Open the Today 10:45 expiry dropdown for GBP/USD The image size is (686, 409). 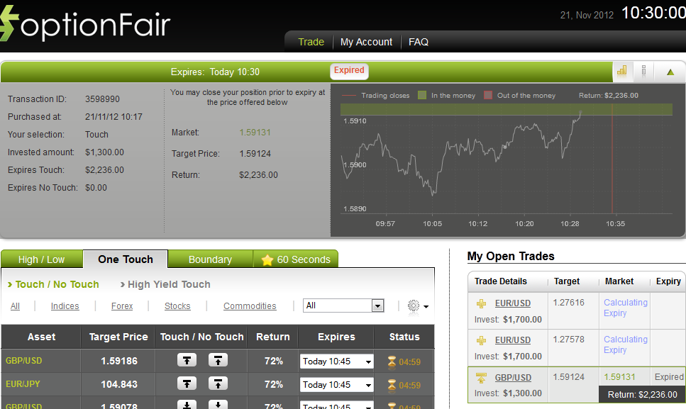pyautogui.click(x=336, y=362)
